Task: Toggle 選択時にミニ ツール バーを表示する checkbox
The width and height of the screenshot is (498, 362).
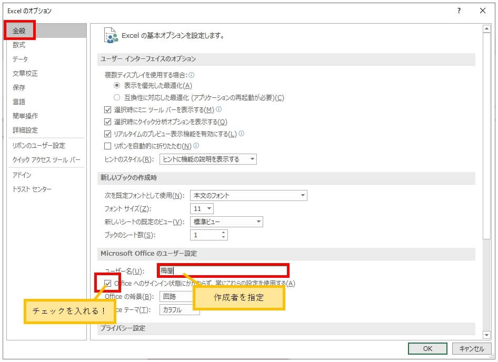Action: (x=108, y=110)
